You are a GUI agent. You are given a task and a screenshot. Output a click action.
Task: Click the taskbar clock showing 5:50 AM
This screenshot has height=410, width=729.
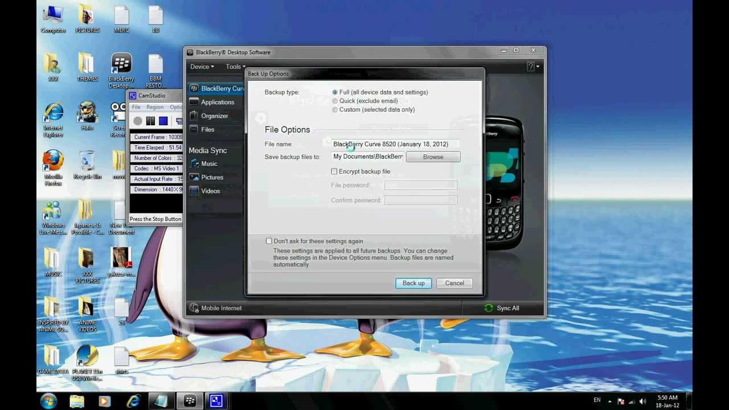coord(667,401)
